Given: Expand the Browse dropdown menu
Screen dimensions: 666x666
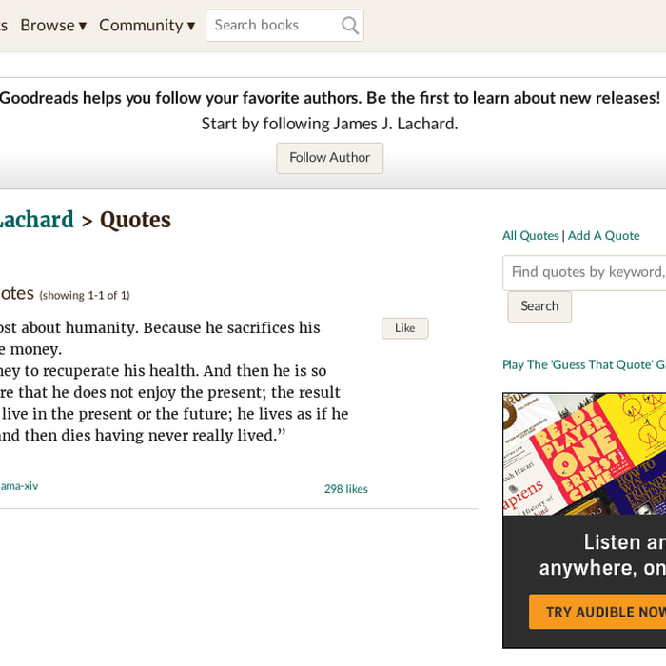Looking at the screenshot, I should pos(53,26).
